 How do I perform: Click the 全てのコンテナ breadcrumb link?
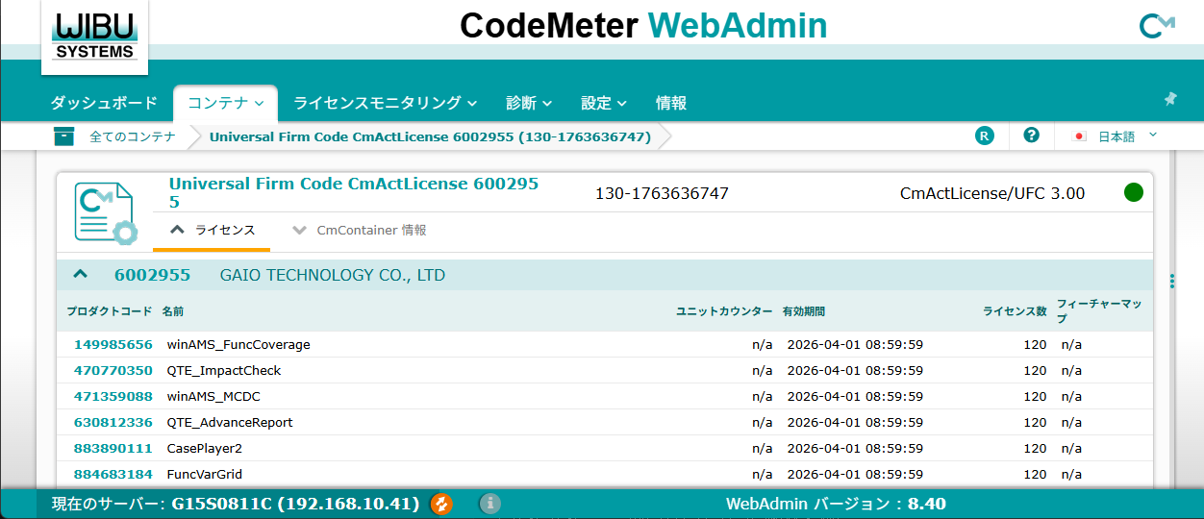pos(133,136)
